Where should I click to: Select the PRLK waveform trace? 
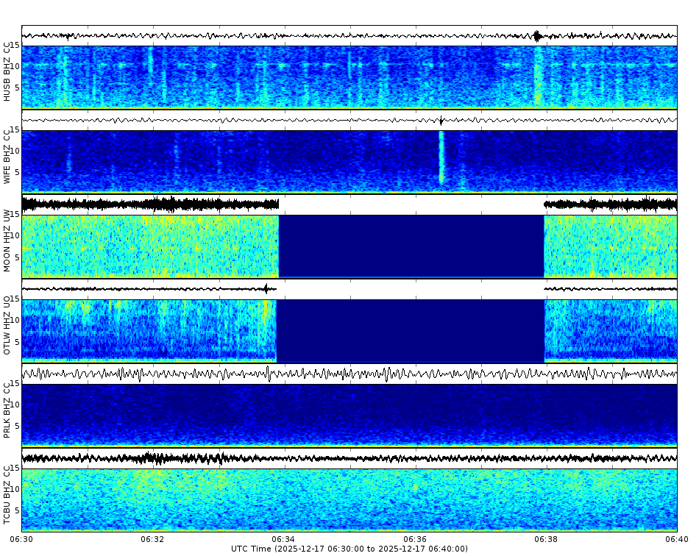294,373
